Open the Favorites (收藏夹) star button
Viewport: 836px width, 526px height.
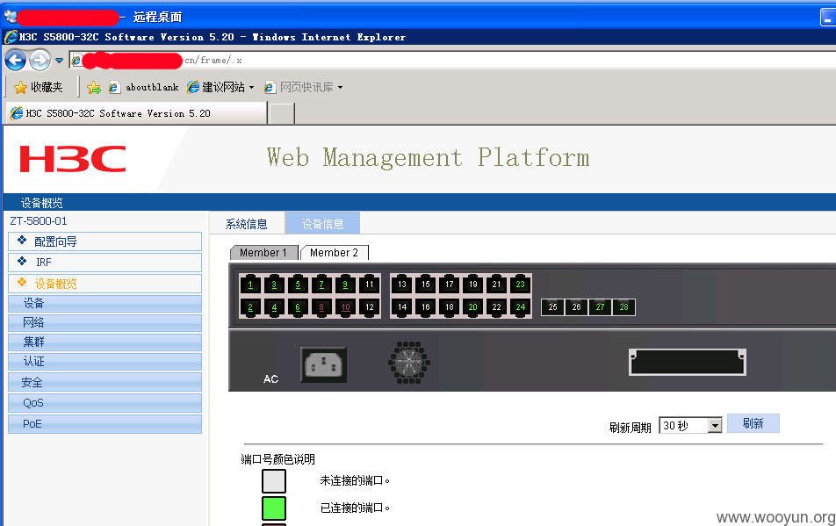coord(38,87)
